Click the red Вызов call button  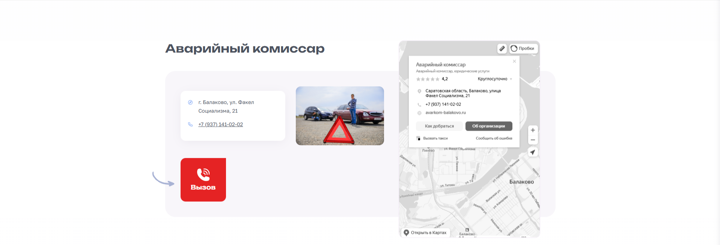point(203,180)
